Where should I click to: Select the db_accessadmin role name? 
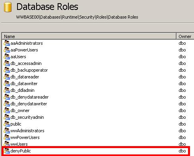26,63
